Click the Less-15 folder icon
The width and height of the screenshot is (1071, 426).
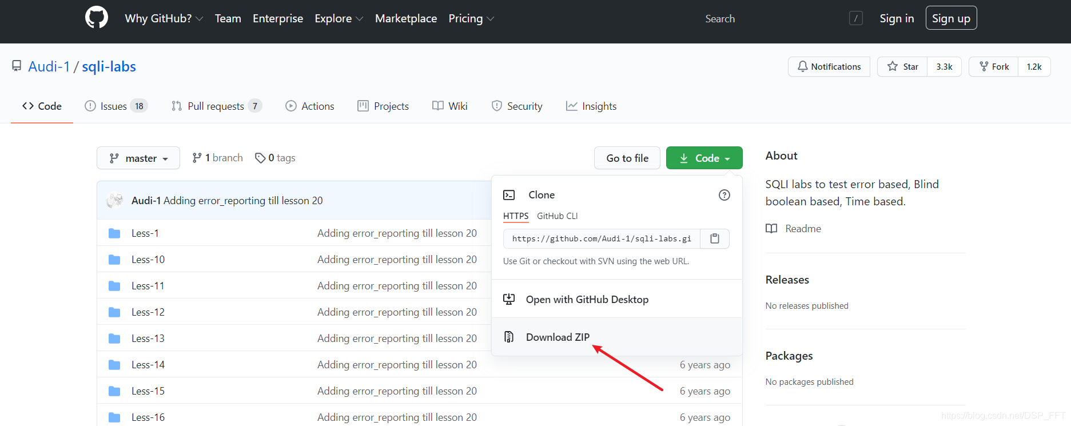[114, 391]
